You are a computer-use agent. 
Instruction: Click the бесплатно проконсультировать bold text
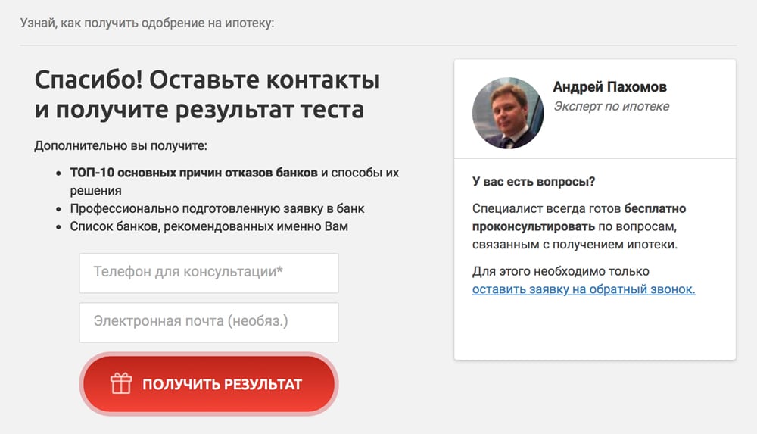(x=656, y=208)
